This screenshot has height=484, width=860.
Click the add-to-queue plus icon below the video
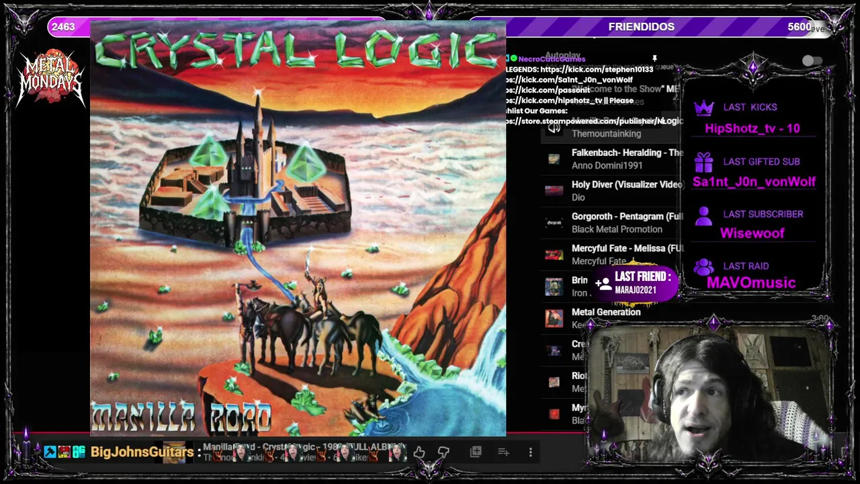476,452
